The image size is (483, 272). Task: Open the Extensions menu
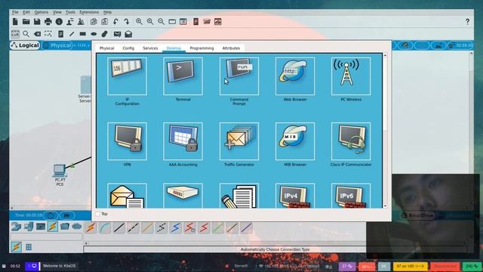(89, 12)
